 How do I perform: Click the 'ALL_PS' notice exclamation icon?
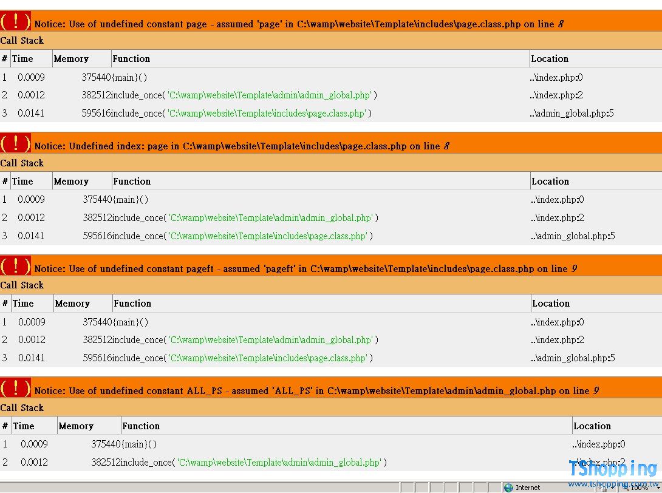click(x=15, y=389)
